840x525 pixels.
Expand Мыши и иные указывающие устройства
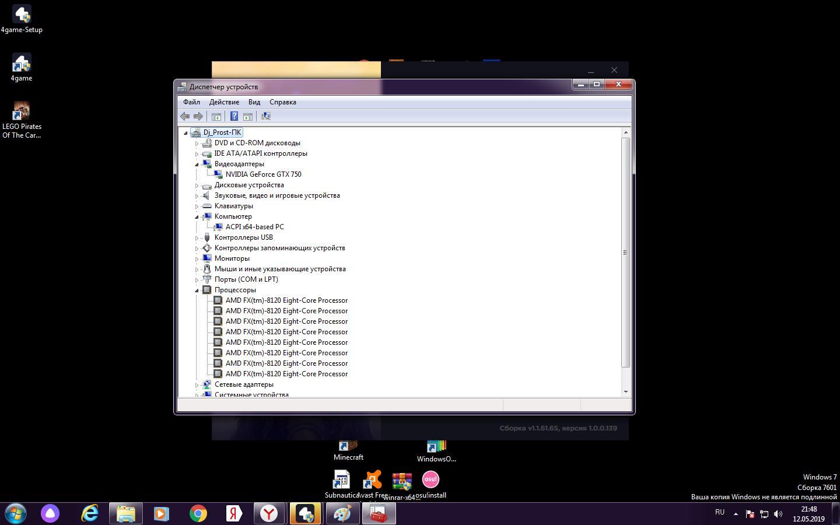[197, 269]
